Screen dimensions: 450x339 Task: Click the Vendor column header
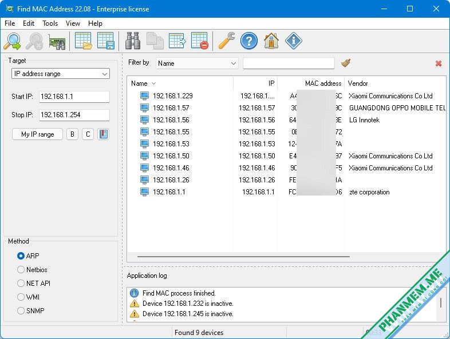[396, 83]
